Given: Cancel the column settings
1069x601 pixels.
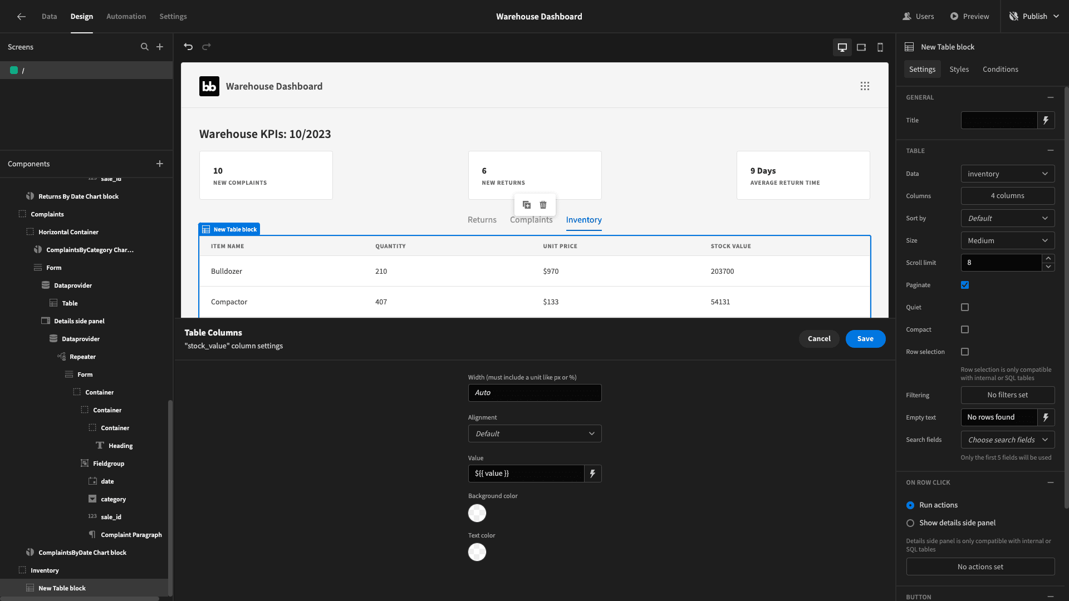Looking at the screenshot, I should pyautogui.click(x=819, y=339).
